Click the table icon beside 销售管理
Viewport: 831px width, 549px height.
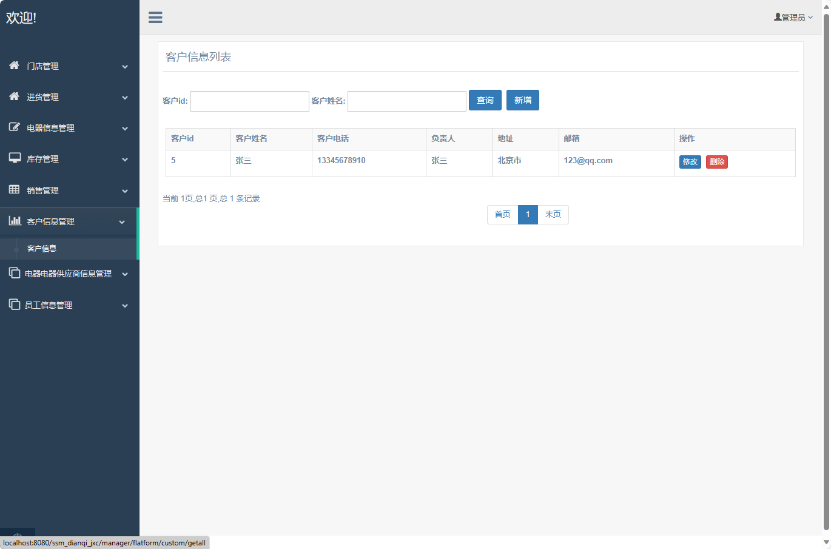[x=15, y=190]
